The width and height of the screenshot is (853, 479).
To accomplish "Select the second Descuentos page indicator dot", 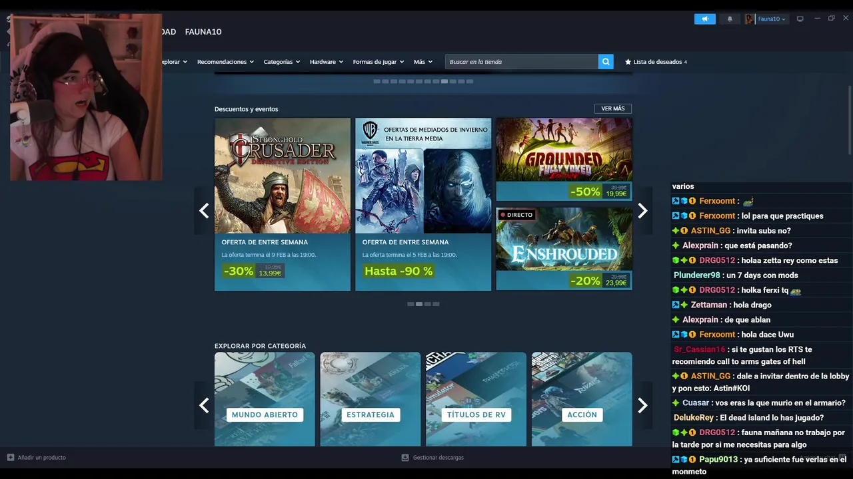I will pyautogui.click(x=419, y=304).
